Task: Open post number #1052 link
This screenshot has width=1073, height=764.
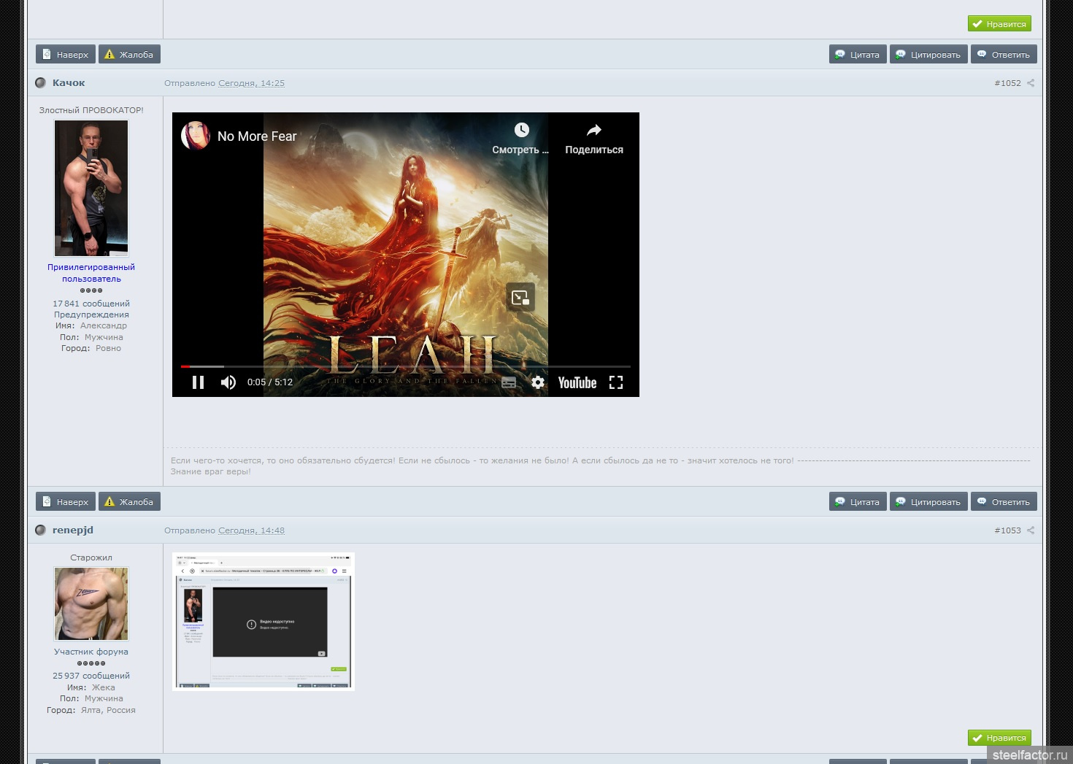Action: click(1007, 83)
